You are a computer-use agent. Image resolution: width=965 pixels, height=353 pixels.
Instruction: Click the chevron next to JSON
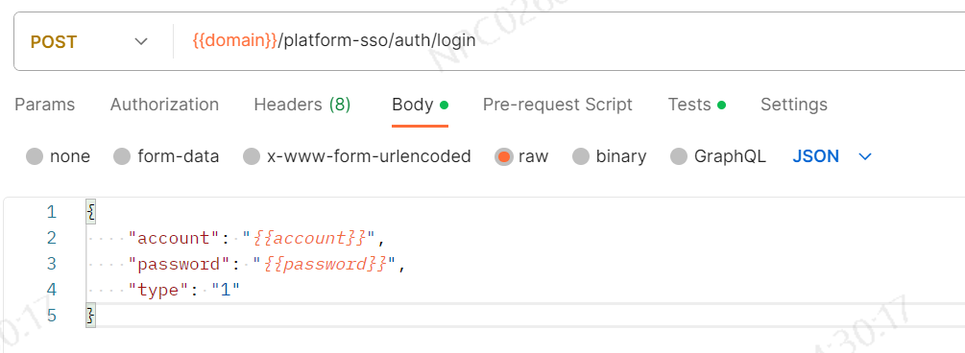[865, 156]
